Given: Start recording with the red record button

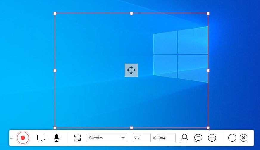Looking at the screenshot, I should click(23, 138).
